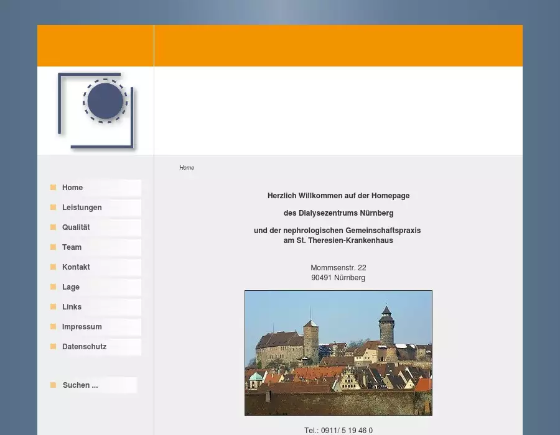Image resolution: width=560 pixels, height=435 pixels.
Task: Click the dialysis center logo
Action: [96, 111]
